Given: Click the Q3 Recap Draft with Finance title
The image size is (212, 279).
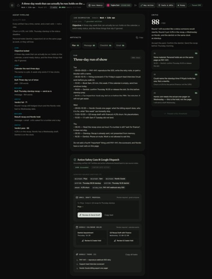Looking at the screenshot, I should coord(120,233).
